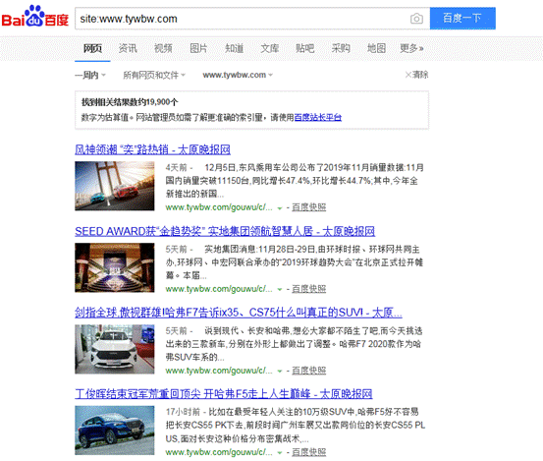Open 百度快照 of the 哈弗F7 result
543x461 pixels.
pos(309,371)
